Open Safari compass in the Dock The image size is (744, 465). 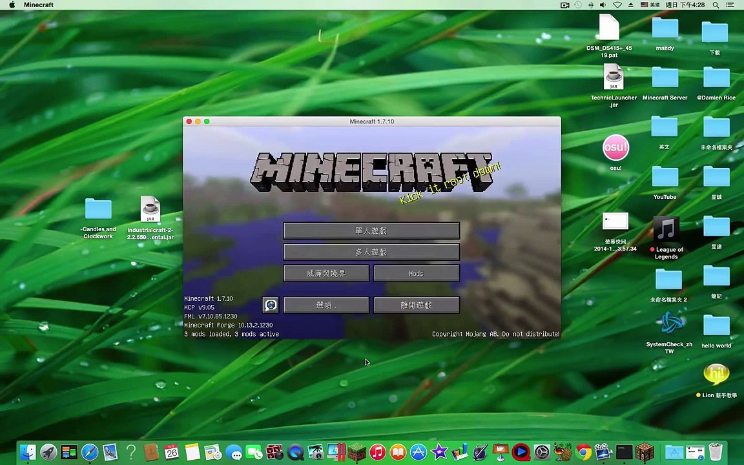90,451
